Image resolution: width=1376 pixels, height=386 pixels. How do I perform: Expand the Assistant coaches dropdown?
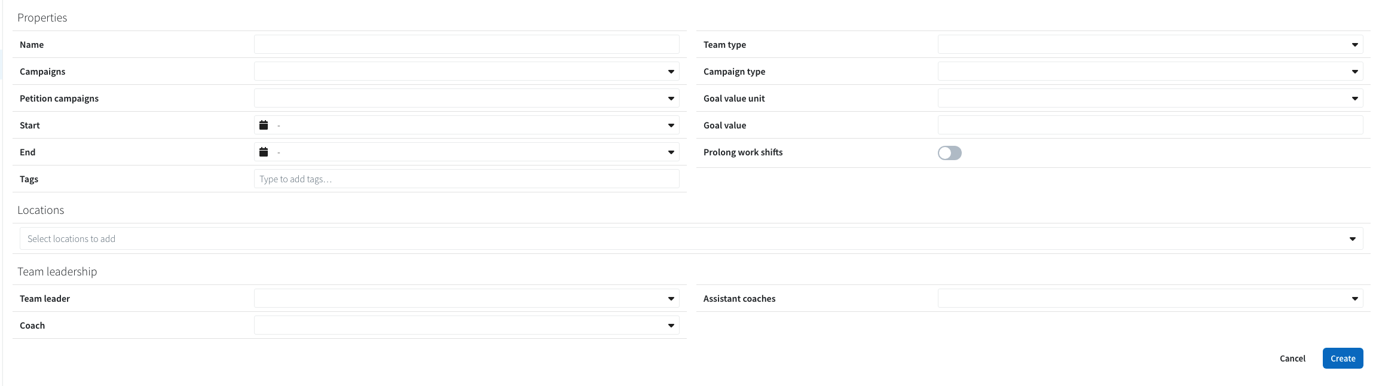(1150, 298)
